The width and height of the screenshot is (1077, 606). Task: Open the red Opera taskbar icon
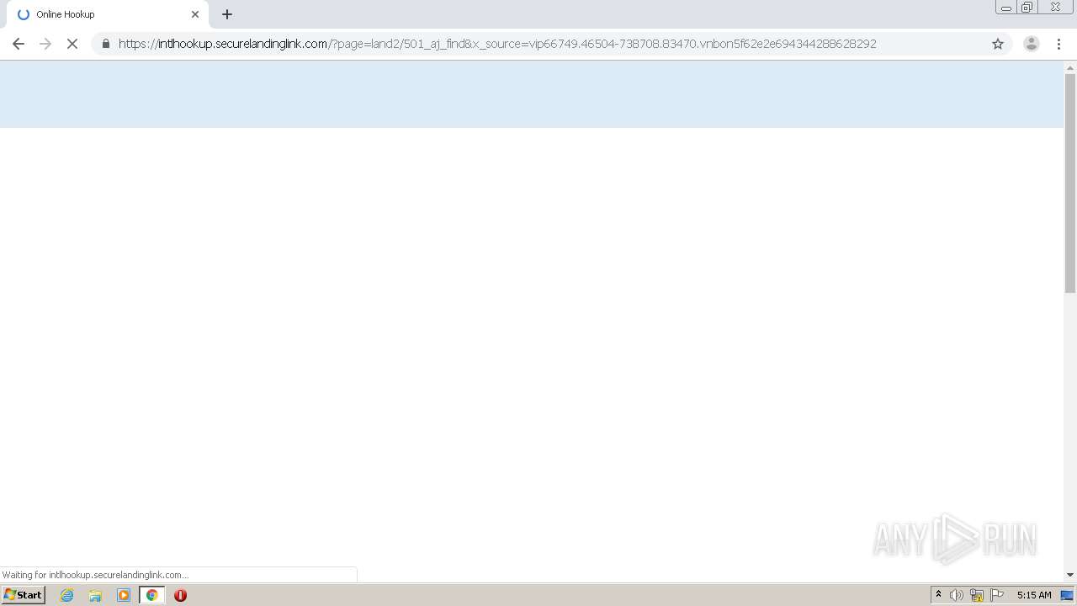click(x=180, y=595)
